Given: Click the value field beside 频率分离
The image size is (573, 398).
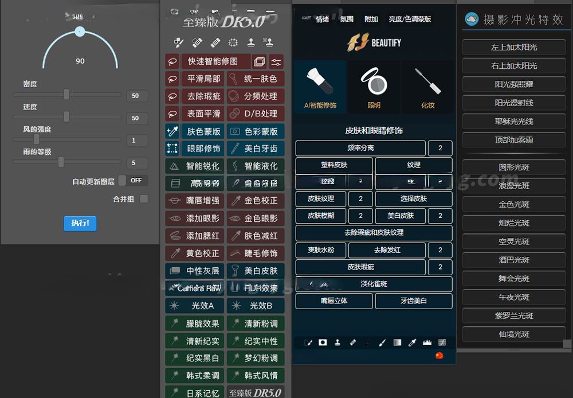Looking at the screenshot, I should pos(440,148).
